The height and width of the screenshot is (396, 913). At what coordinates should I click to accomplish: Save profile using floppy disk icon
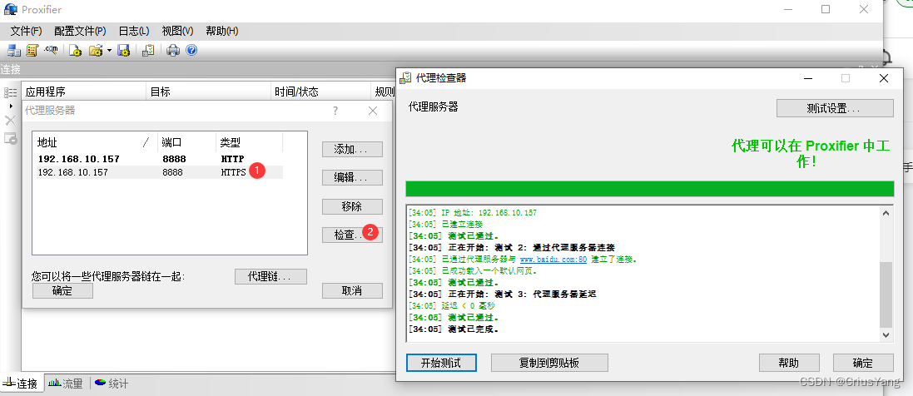click(x=123, y=51)
